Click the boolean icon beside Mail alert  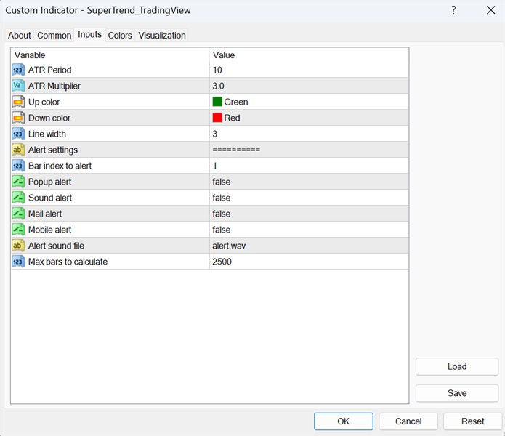point(18,214)
